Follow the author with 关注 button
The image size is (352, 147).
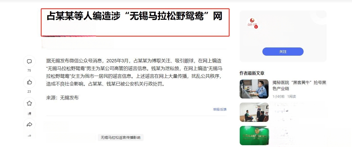(x=283, y=52)
